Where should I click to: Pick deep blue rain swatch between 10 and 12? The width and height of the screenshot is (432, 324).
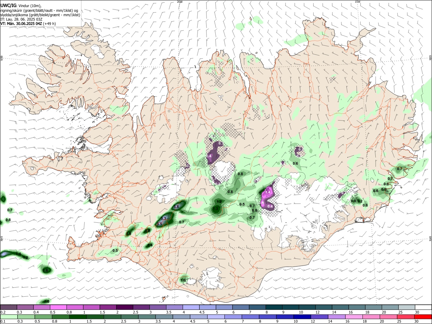pyautogui.click(x=302, y=317)
